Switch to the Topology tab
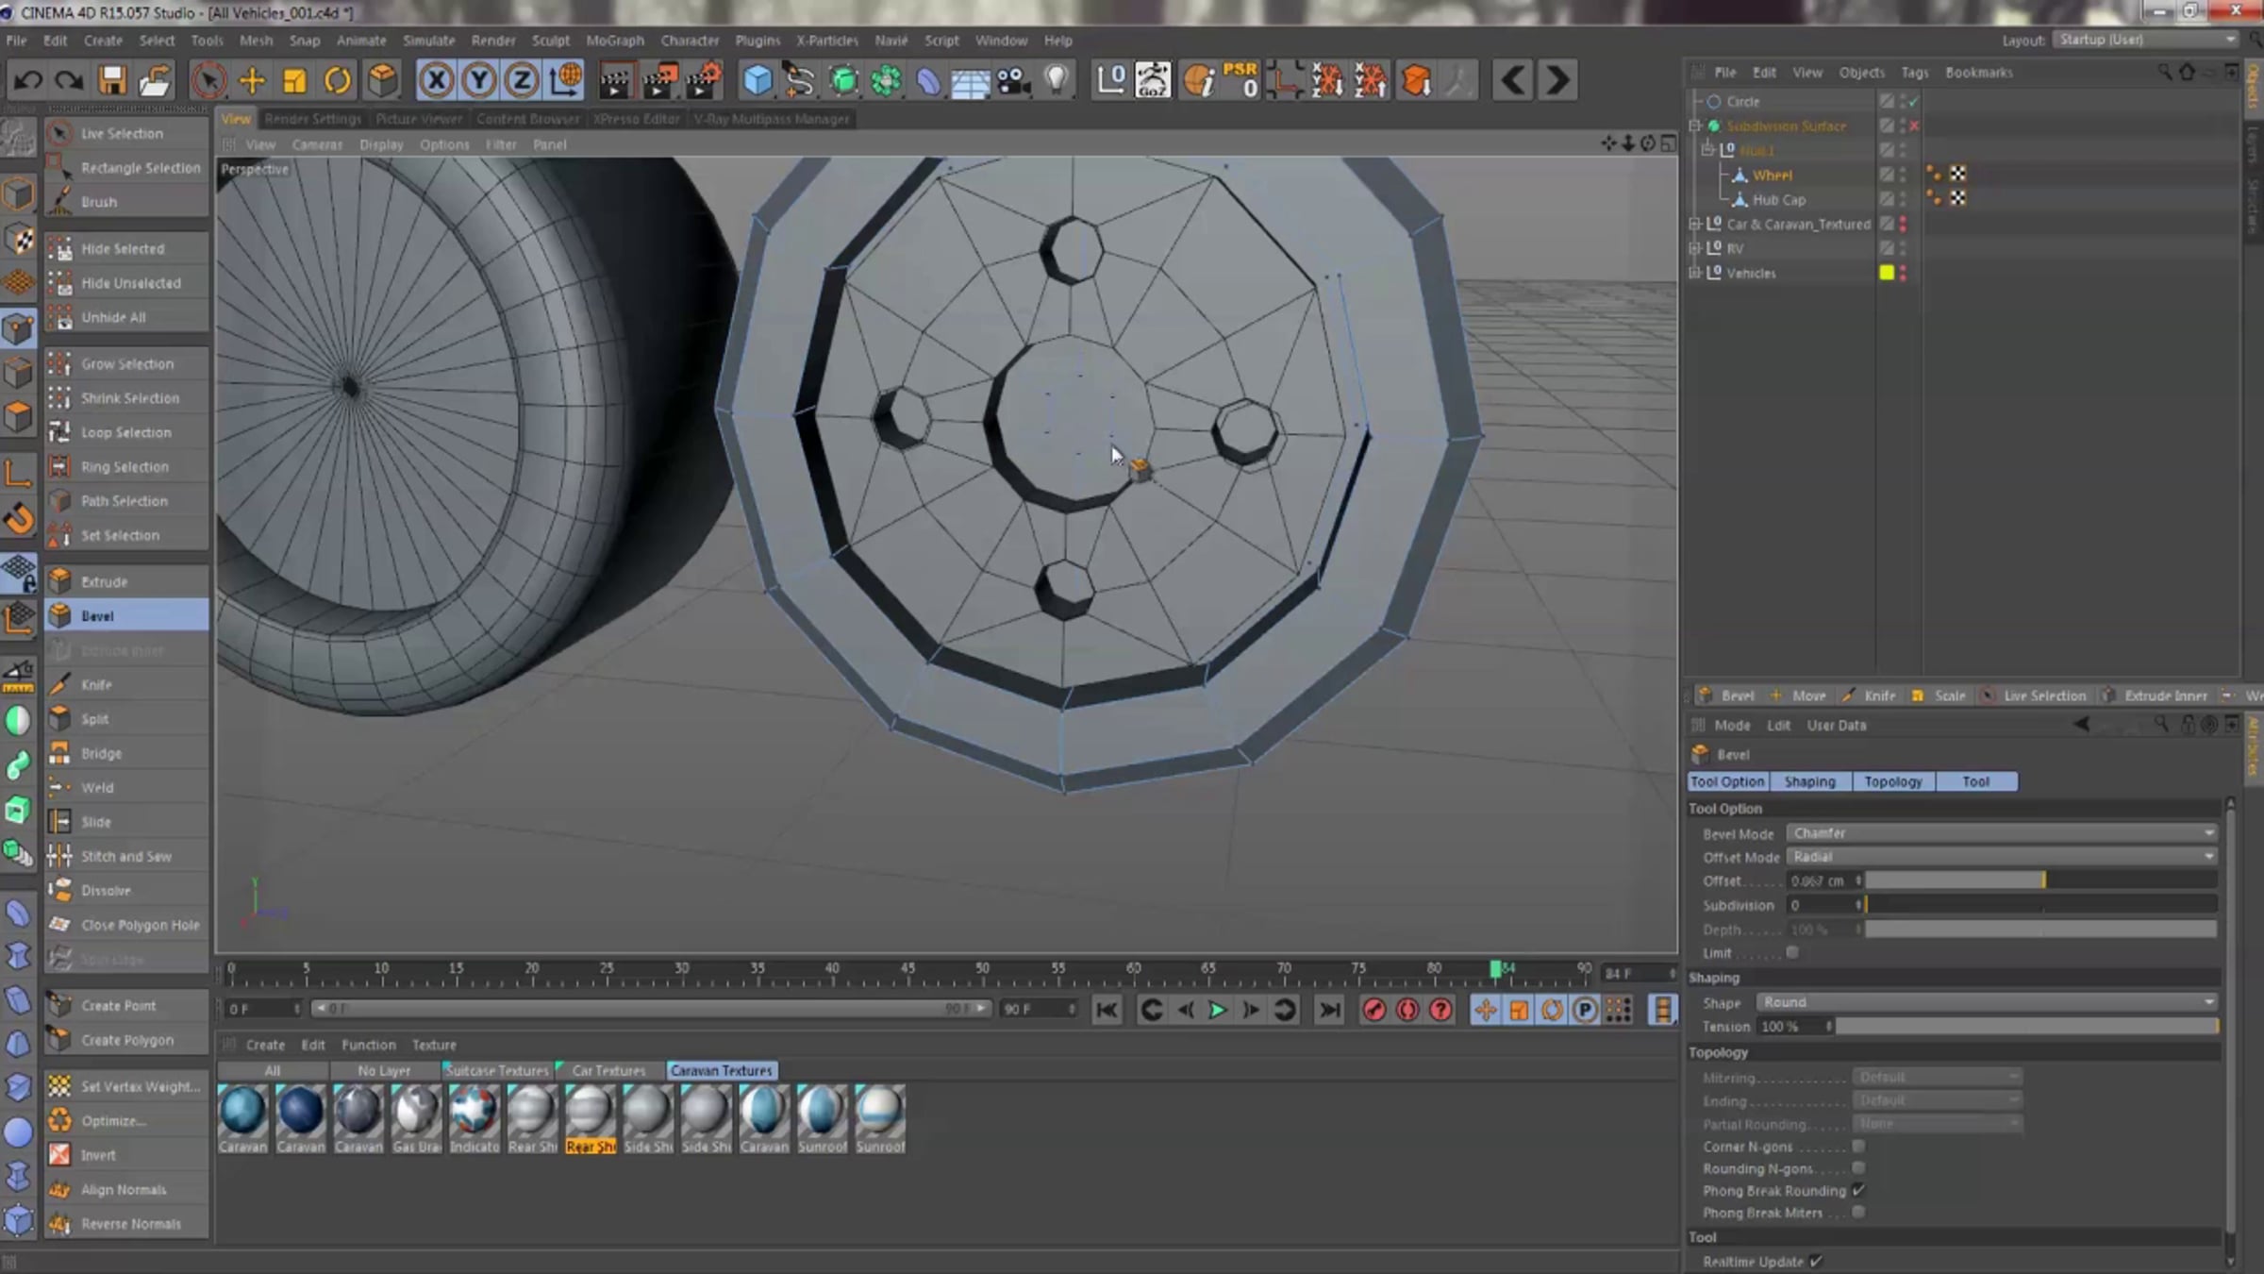The height and width of the screenshot is (1274, 2264). tap(1892, 781)
